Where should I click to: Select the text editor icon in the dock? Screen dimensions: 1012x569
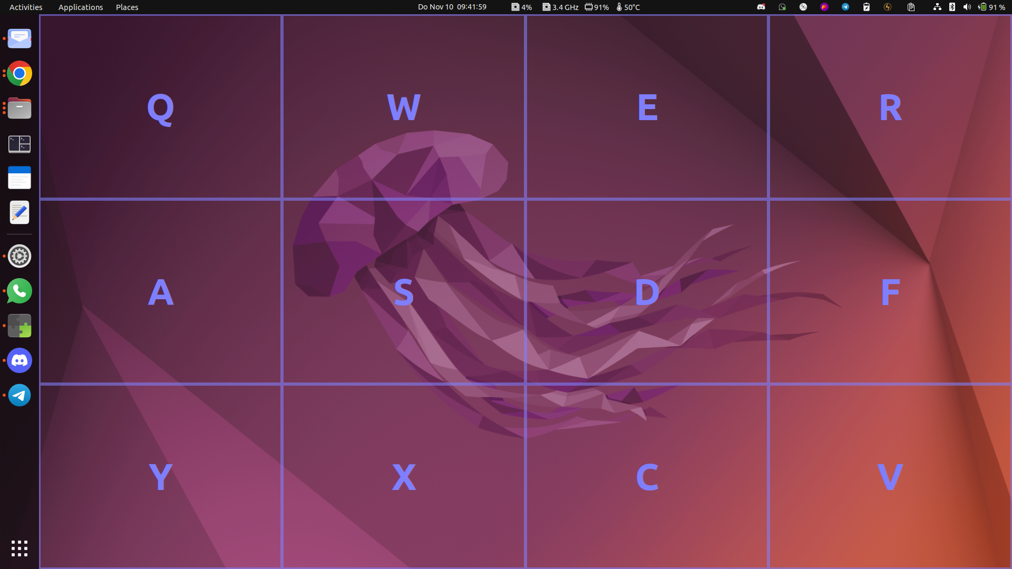pos(19,212)
